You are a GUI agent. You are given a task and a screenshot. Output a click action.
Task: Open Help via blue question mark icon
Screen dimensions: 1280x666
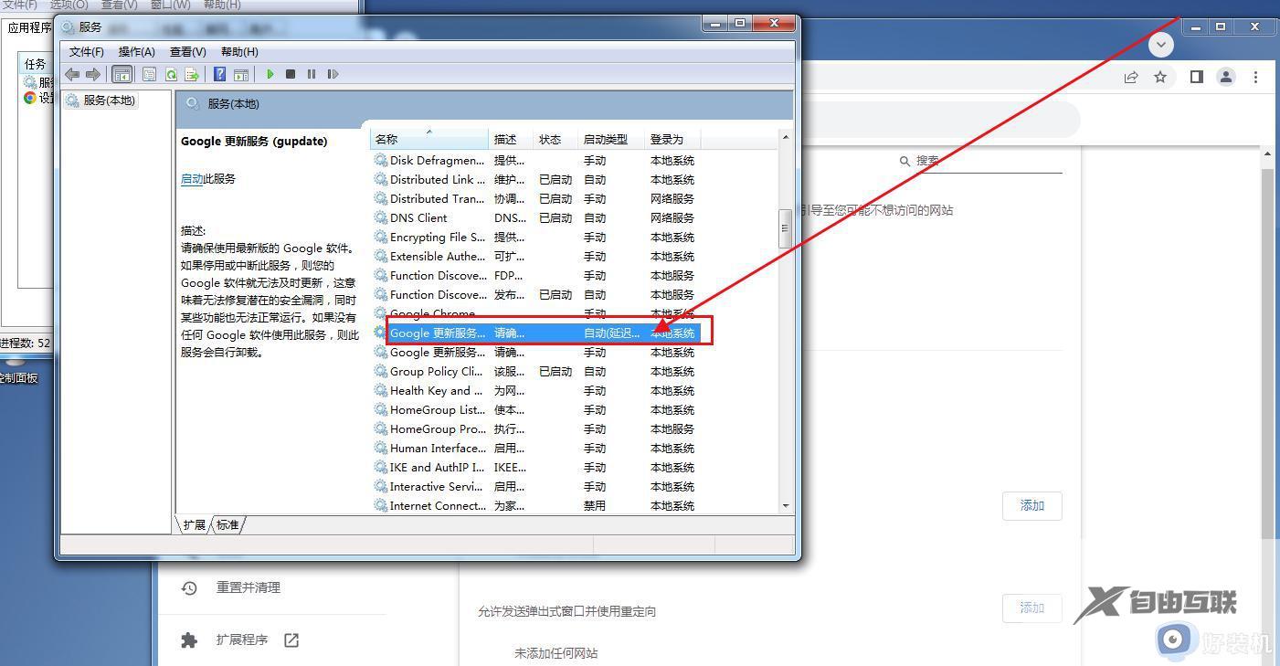point(219,74)
